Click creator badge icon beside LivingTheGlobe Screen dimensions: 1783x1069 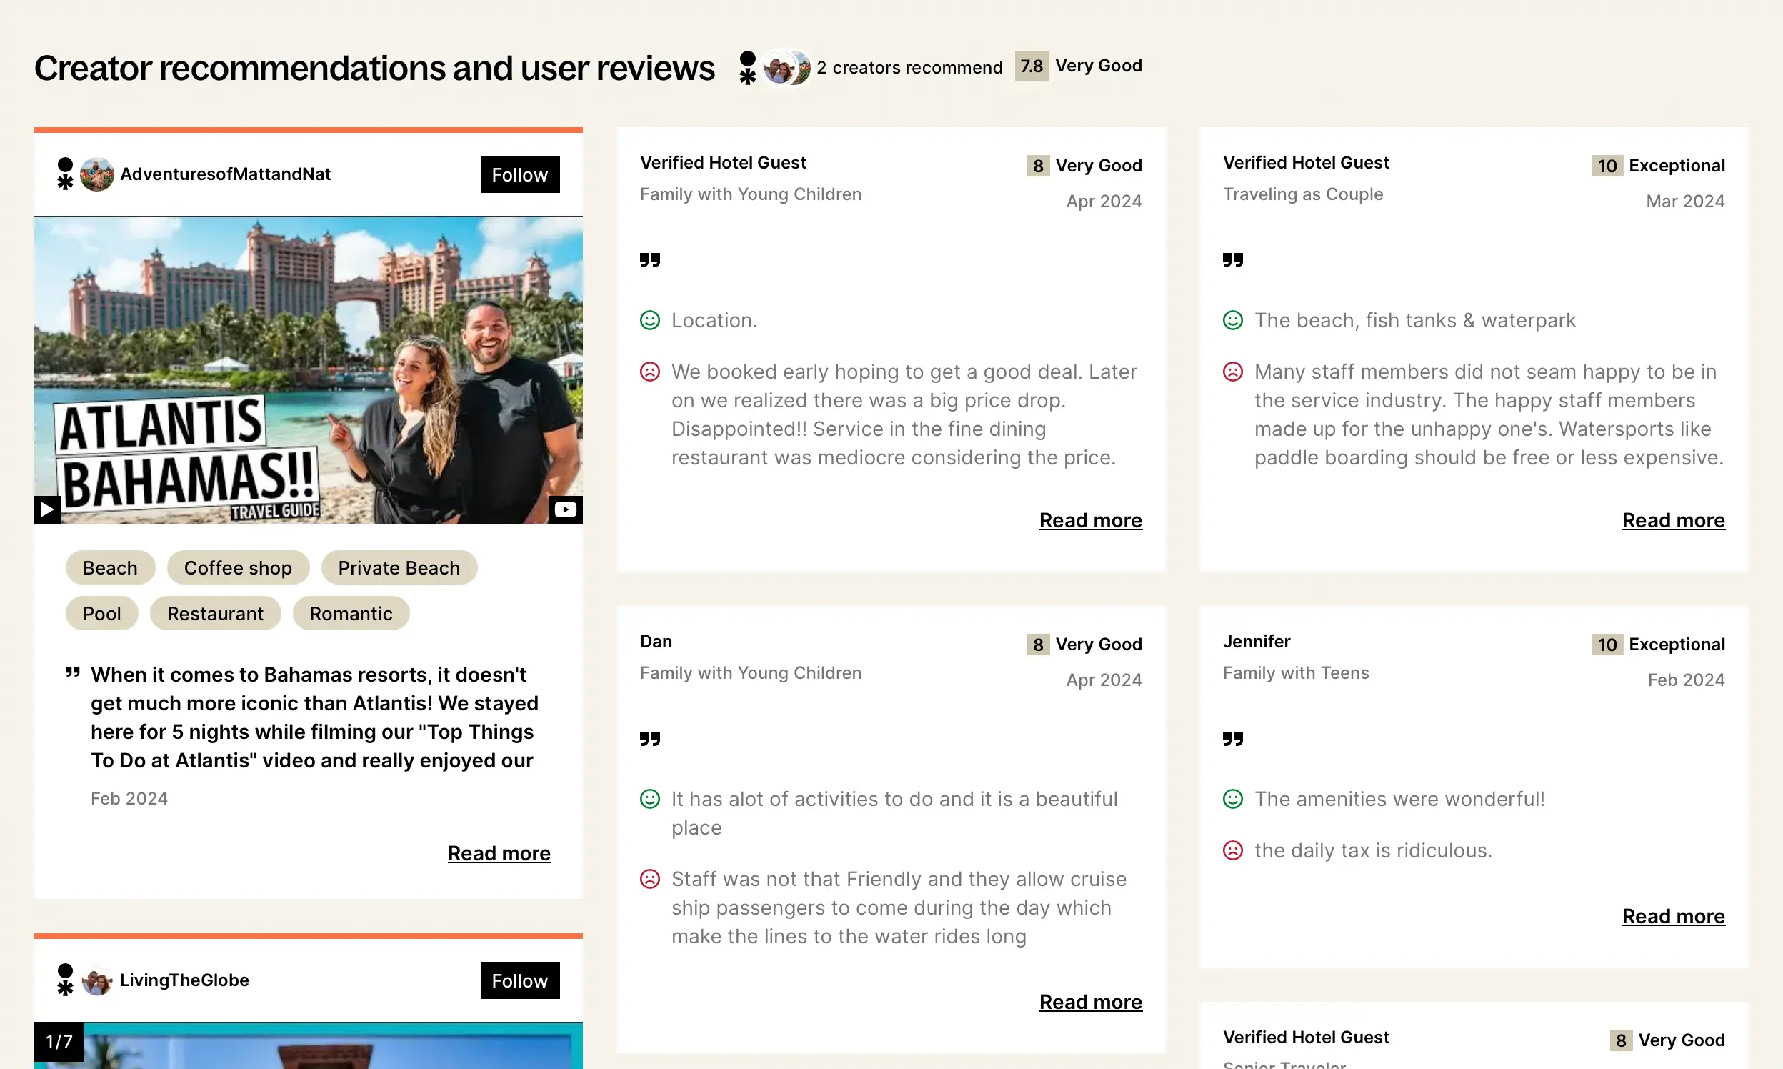point(65,980)
